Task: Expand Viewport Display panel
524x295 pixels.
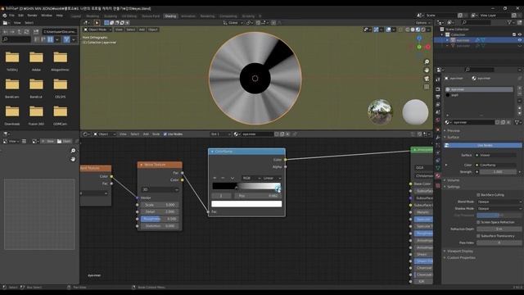Action: pyautogui.click(x=460, y=251)
